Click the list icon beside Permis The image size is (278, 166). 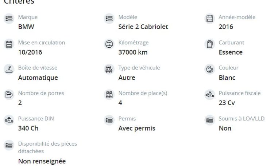tap(109, 120)
